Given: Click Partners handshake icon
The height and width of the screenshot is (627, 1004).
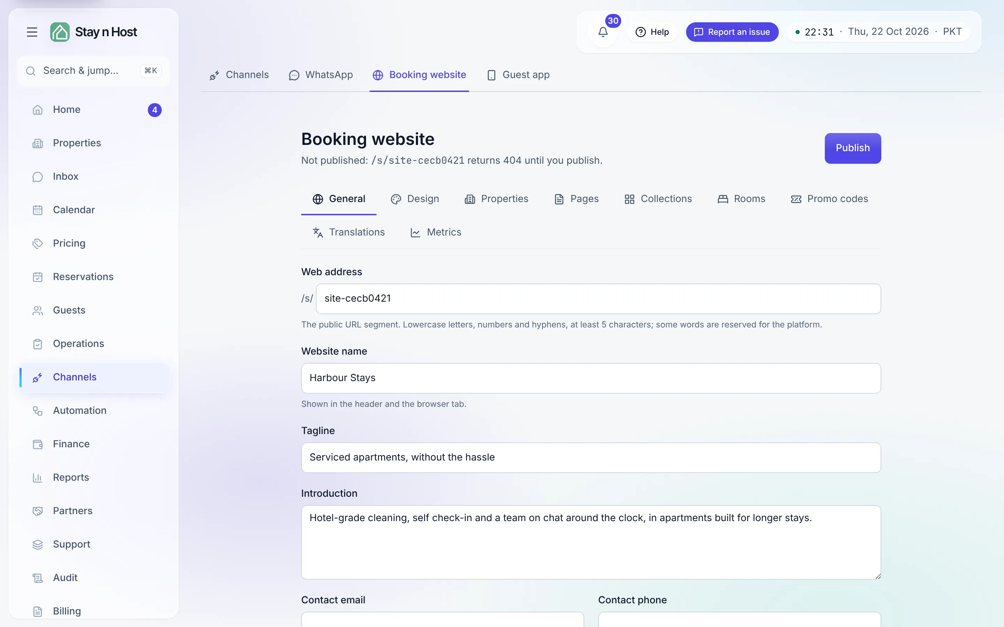Looking at the screenshot, I should [x=38, y=511].
